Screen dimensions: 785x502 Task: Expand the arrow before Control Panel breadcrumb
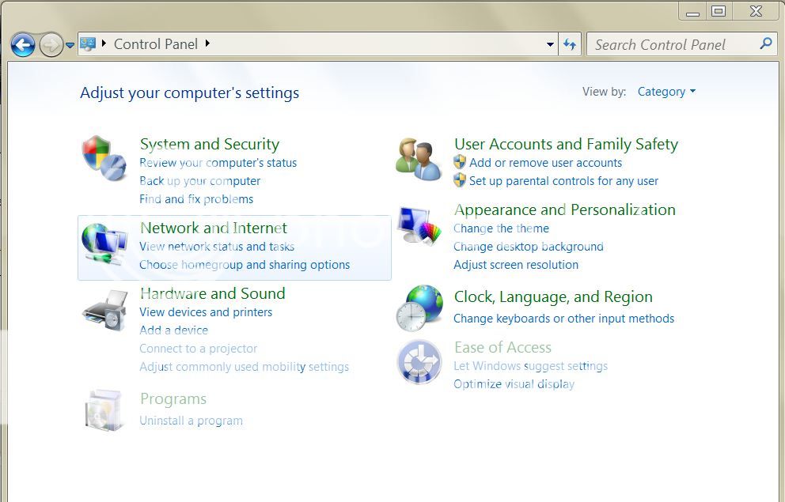coord(104,43)
